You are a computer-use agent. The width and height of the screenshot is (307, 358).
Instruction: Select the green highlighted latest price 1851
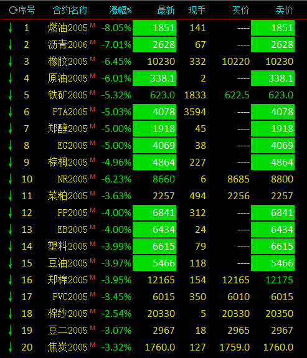pyautogui.click(x=154, y=28)
